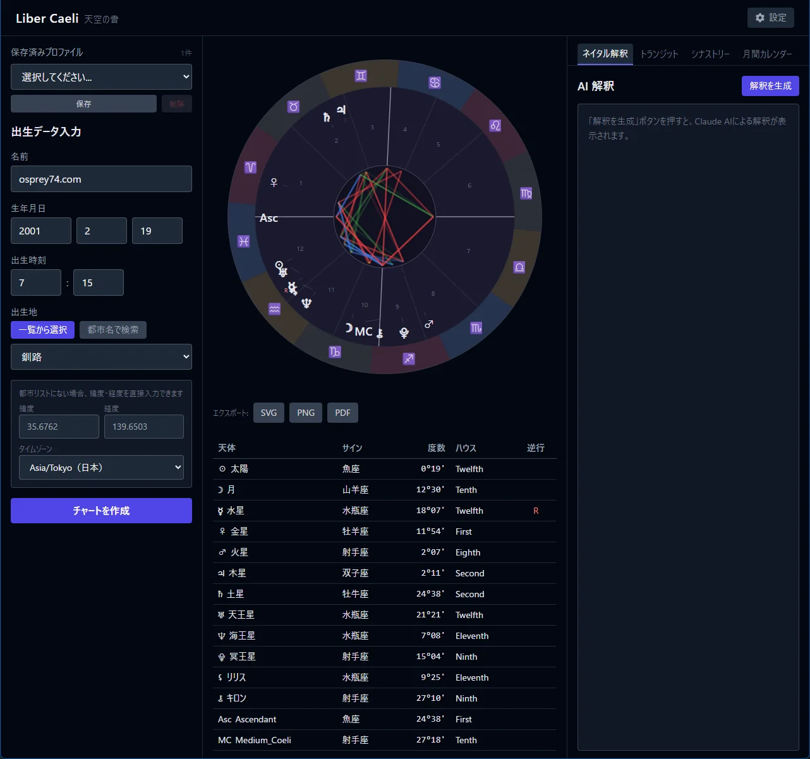Open the saved profile dropdown 選択してください
Viewport: 810px width, 759px height.
[x=101, y=77]
